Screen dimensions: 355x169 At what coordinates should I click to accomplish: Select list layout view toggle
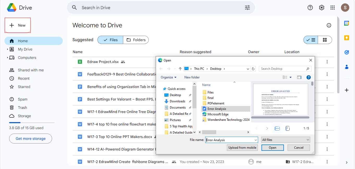coord(311,40)
